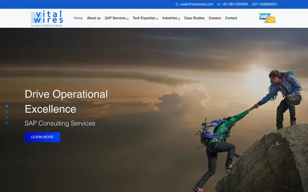Viewport: 308px width, 192px height.
Task: Expand Industries dropdown arrow
Action: tap(179, 19)
